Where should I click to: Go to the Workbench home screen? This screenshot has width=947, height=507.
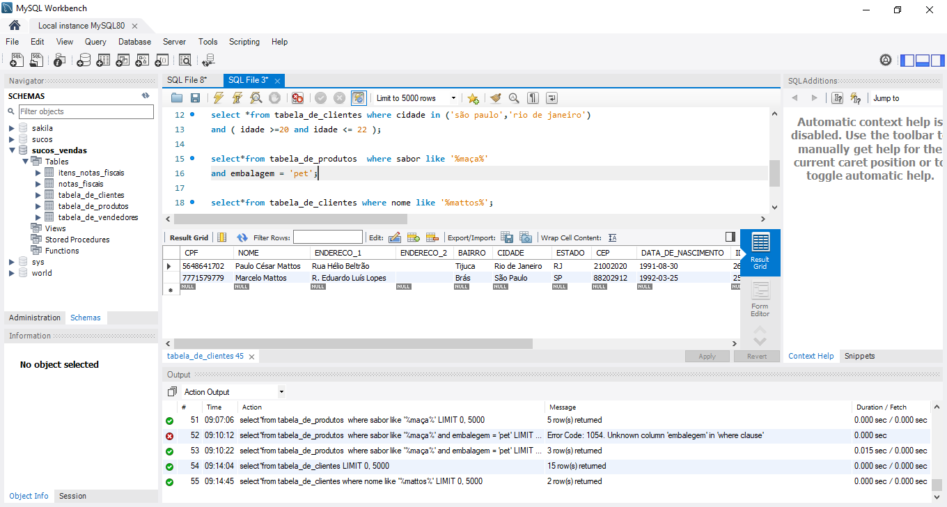pos(15,26)
